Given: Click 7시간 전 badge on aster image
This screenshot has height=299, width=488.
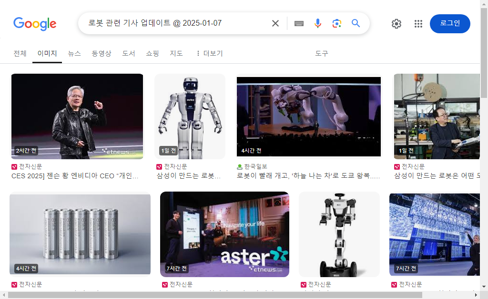Looking at the screenshot, I should click(176, 268).
